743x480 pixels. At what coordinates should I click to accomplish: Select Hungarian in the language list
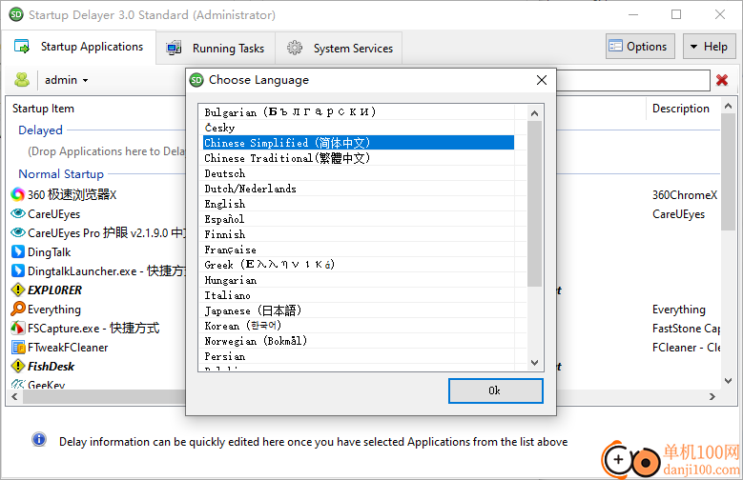click(359, 280)
